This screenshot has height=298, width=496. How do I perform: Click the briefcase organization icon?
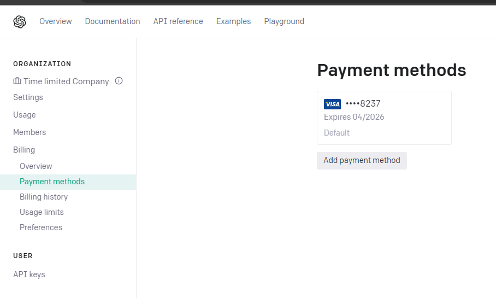[17, 81]
